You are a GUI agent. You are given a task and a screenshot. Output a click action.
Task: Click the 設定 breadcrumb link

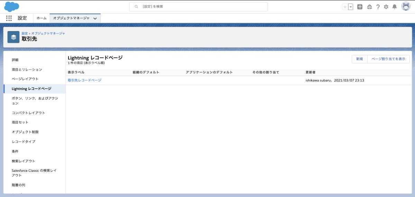pyautogui.click(x=25, y=33)
